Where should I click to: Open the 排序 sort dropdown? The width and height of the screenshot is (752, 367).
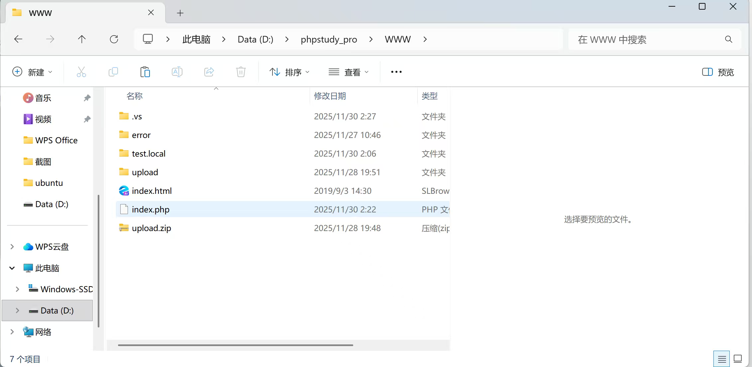(289, 72)
